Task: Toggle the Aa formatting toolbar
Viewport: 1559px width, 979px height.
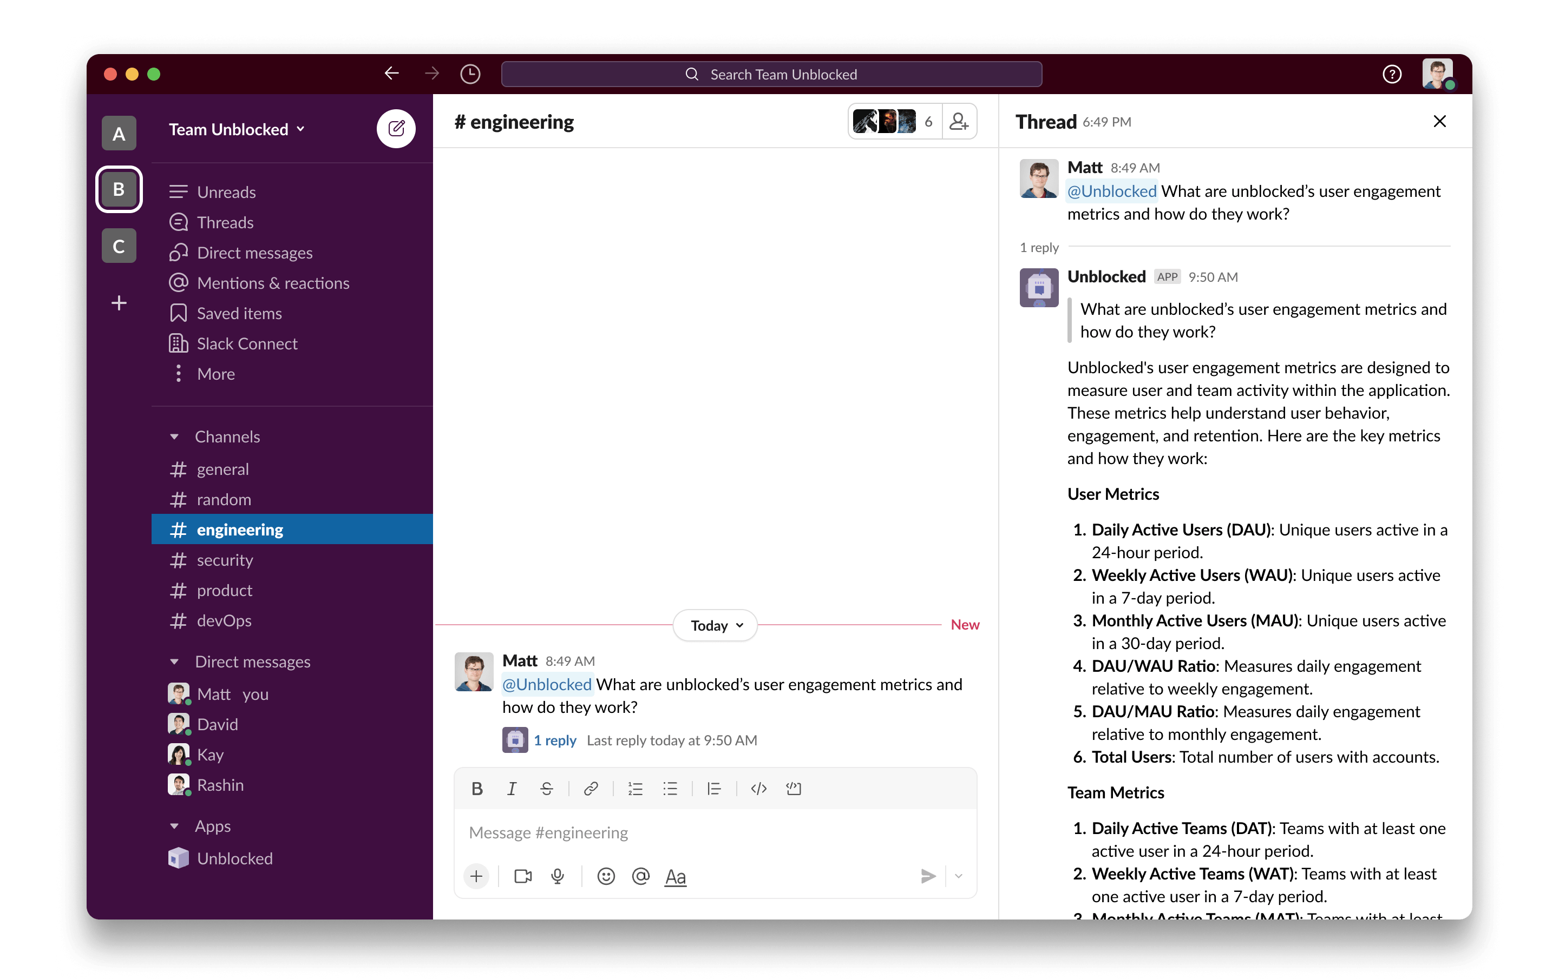Action: click(x=675, y=877)
